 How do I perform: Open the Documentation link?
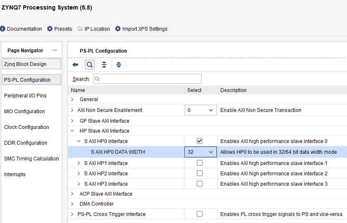click(x=24, y=29)
